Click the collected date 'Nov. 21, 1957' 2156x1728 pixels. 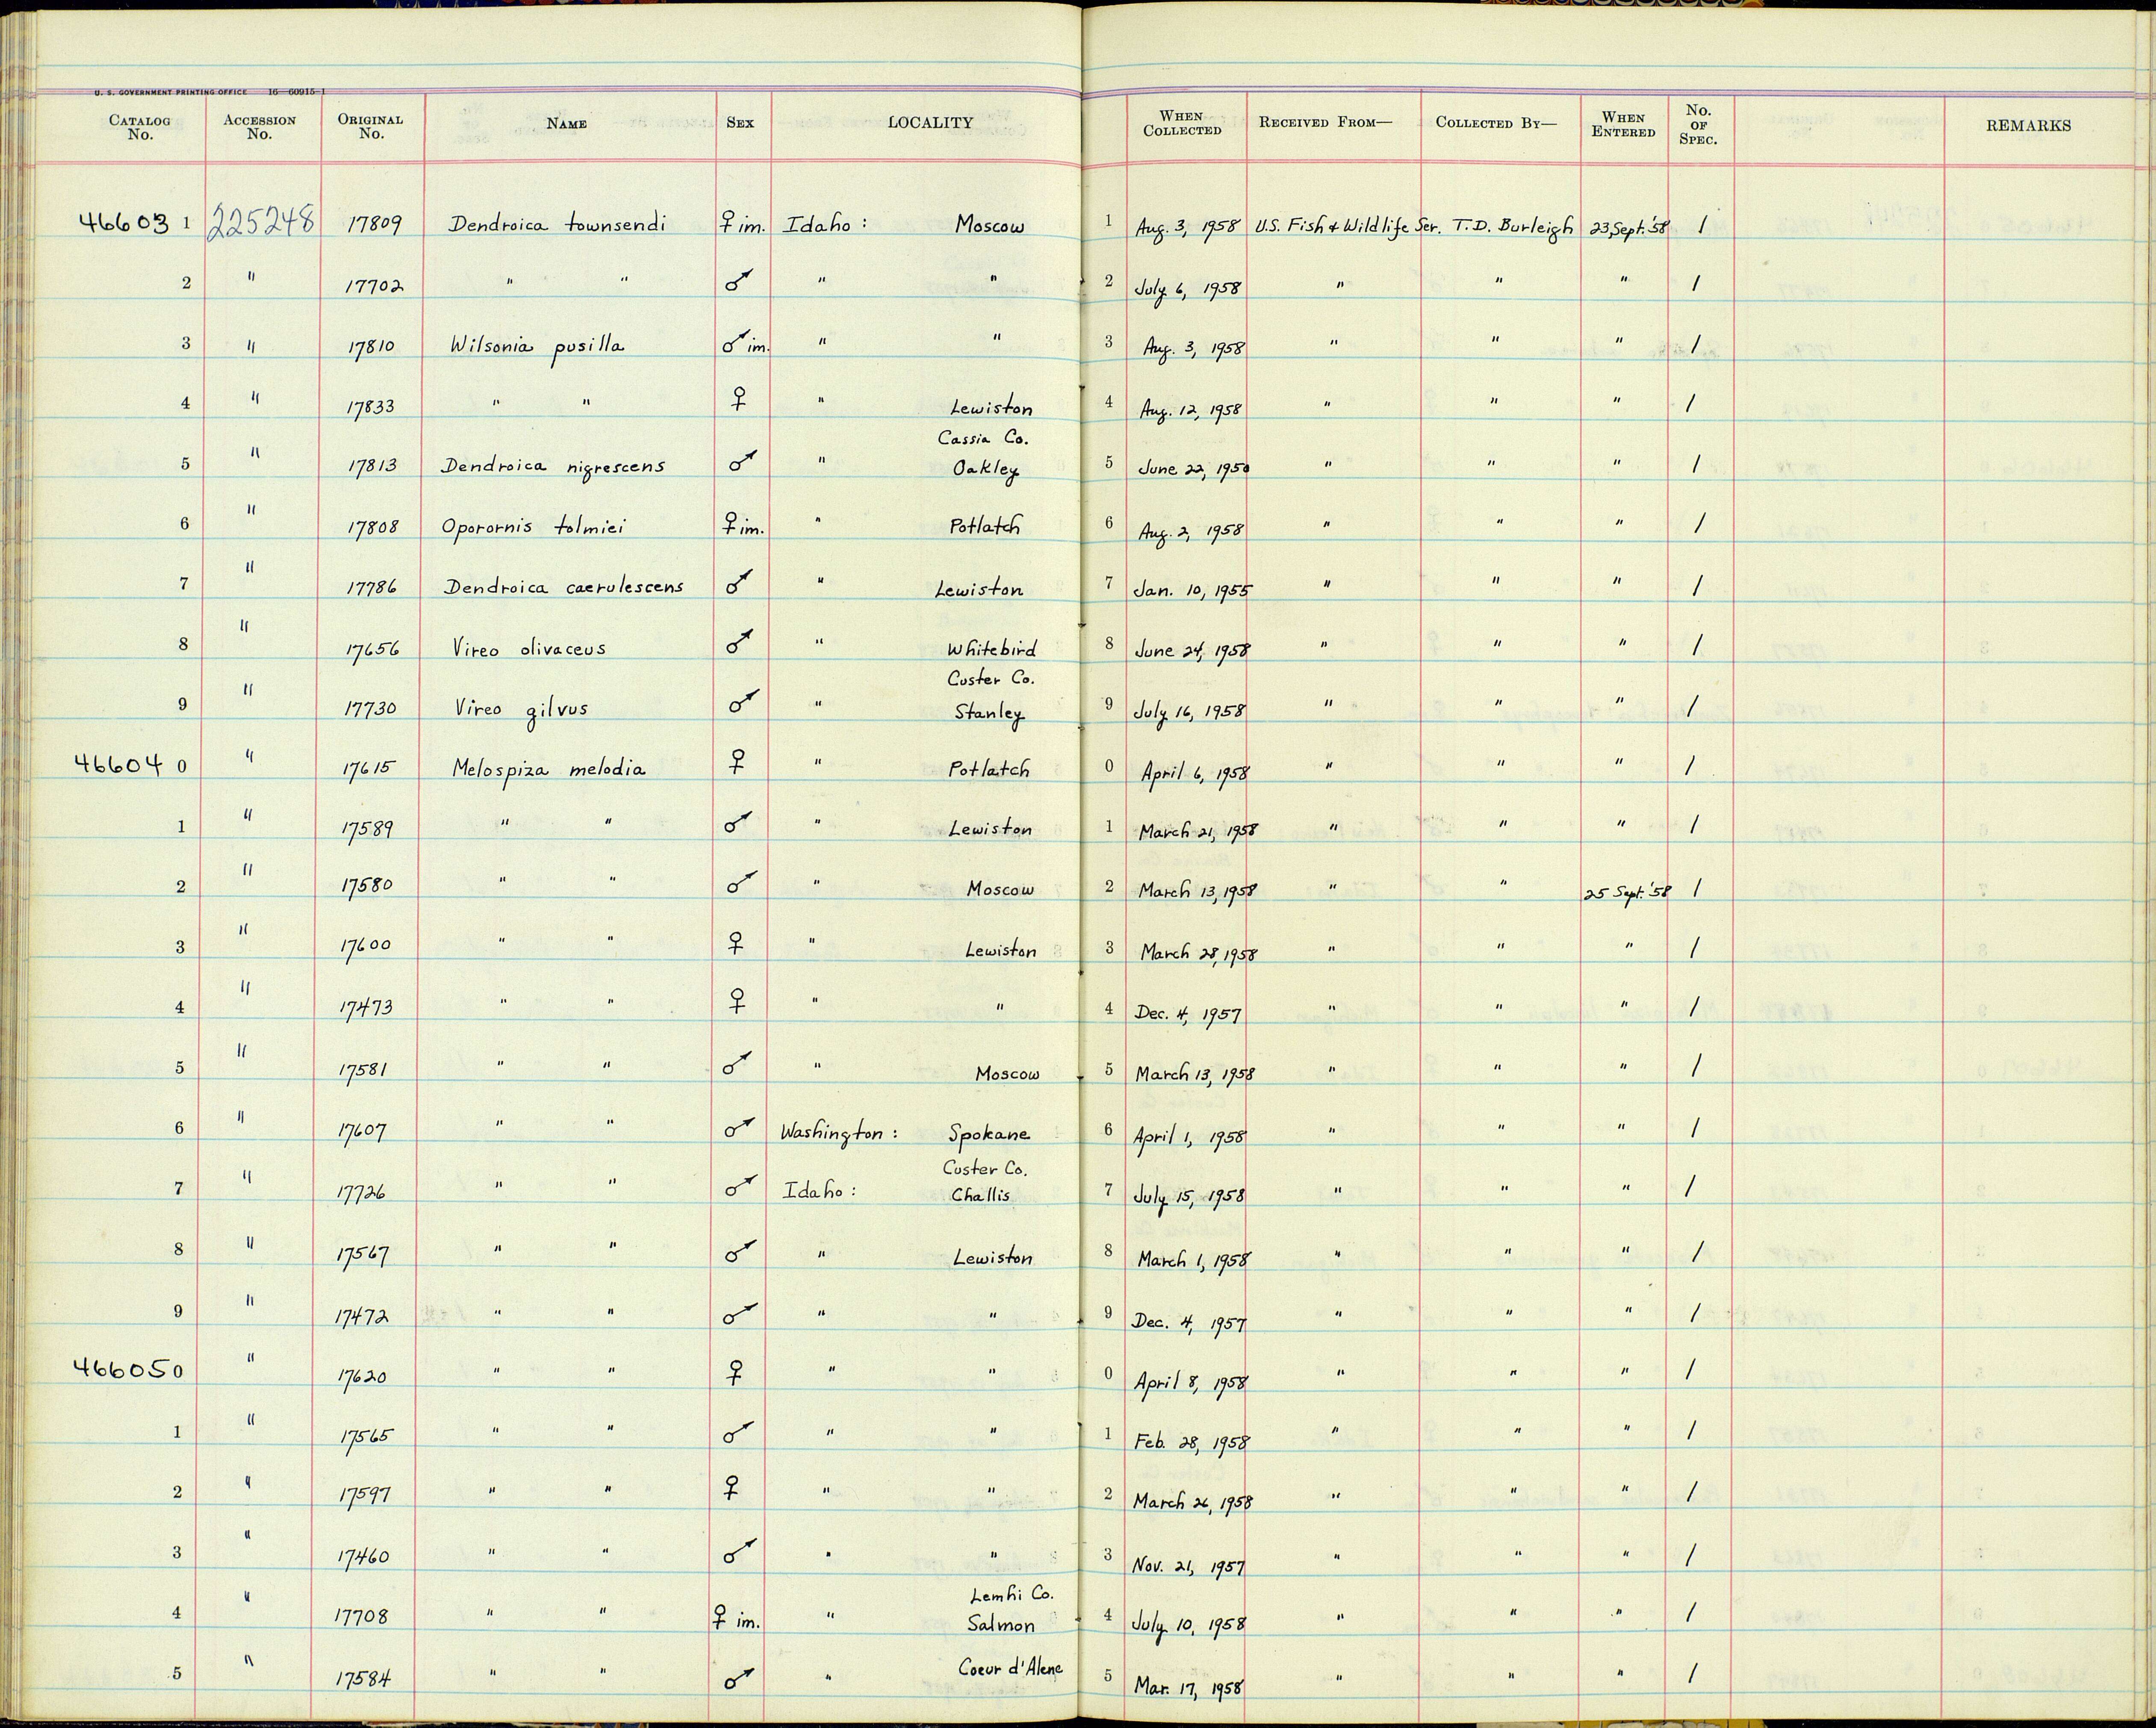pos(1189,1566)
